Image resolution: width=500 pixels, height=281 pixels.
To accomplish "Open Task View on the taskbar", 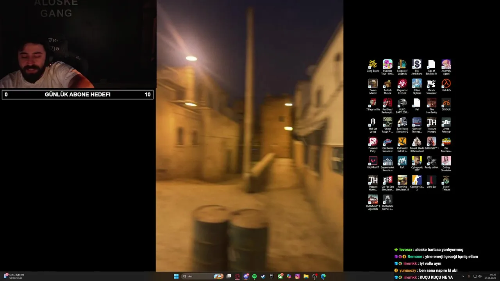I will [x=229, y=276].
